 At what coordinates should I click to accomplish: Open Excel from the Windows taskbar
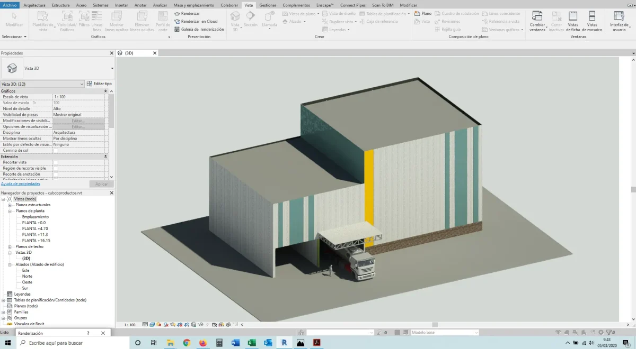click(252, 343)
